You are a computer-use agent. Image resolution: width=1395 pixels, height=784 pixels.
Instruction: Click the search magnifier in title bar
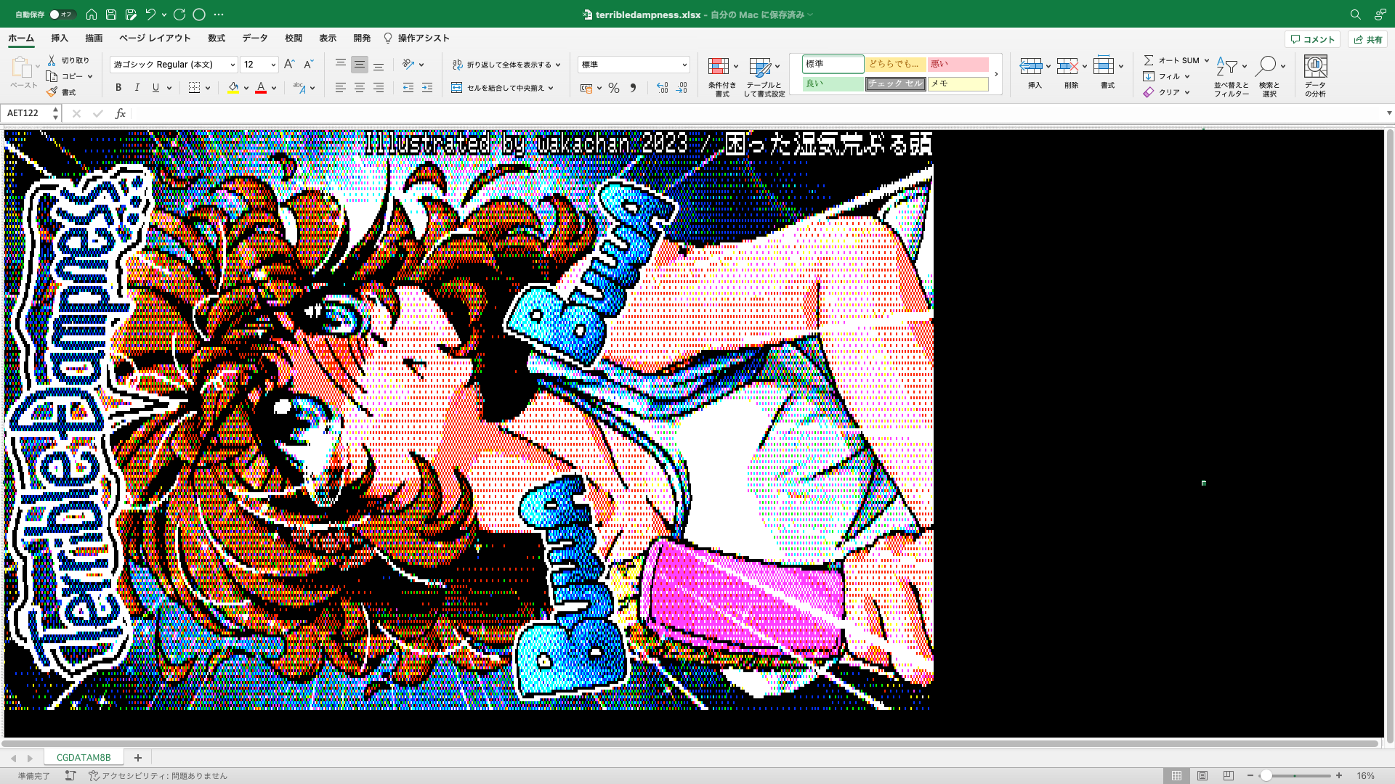click(x=1355, y=14)
